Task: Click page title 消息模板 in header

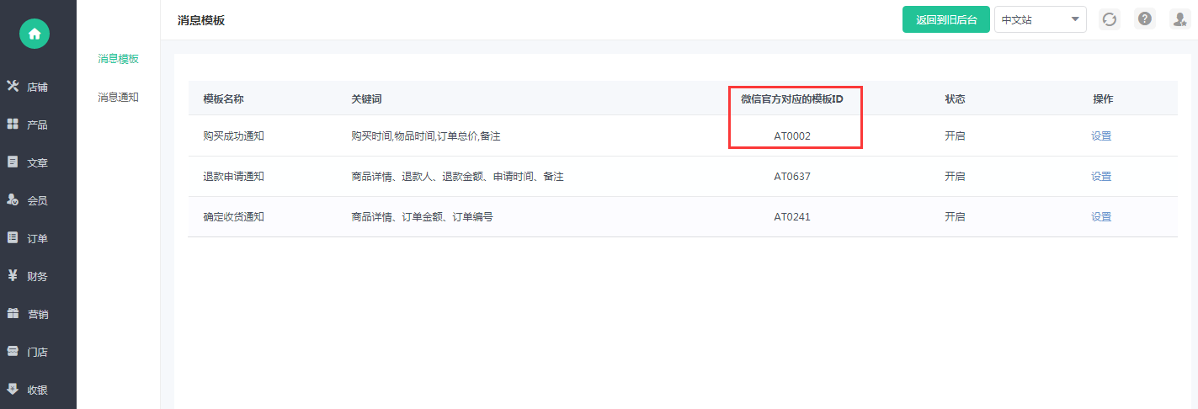Action: [201, 20]
